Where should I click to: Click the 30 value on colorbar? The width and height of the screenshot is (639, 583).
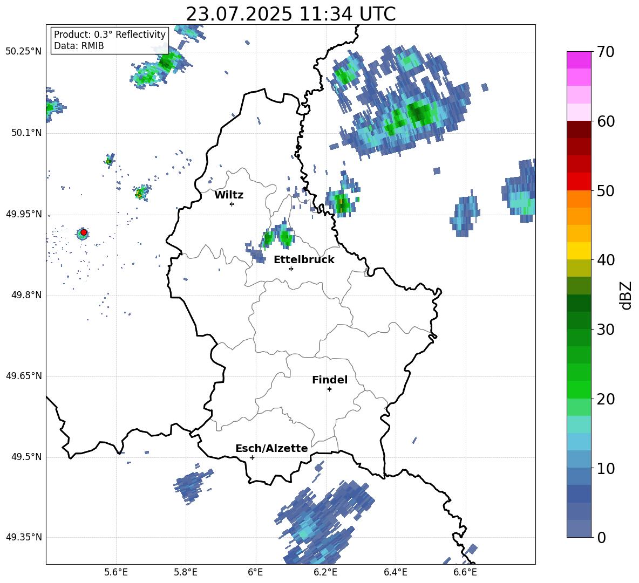[x=606, y=330]
